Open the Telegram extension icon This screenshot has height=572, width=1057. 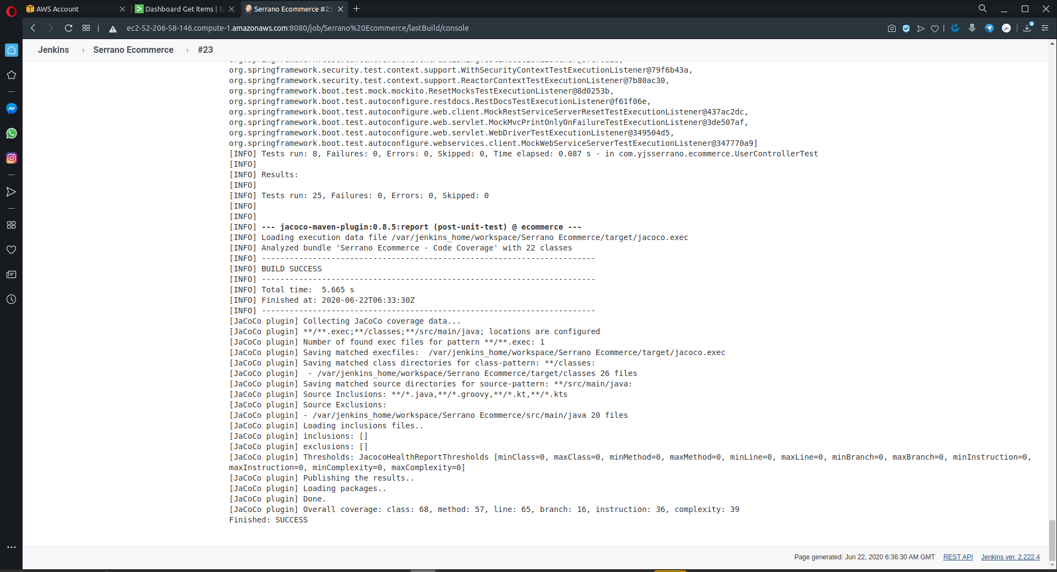coord(989,28)
